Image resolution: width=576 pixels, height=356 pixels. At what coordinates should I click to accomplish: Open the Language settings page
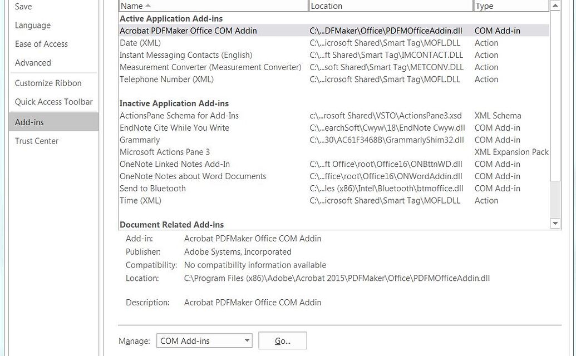(x=32, y=25)
